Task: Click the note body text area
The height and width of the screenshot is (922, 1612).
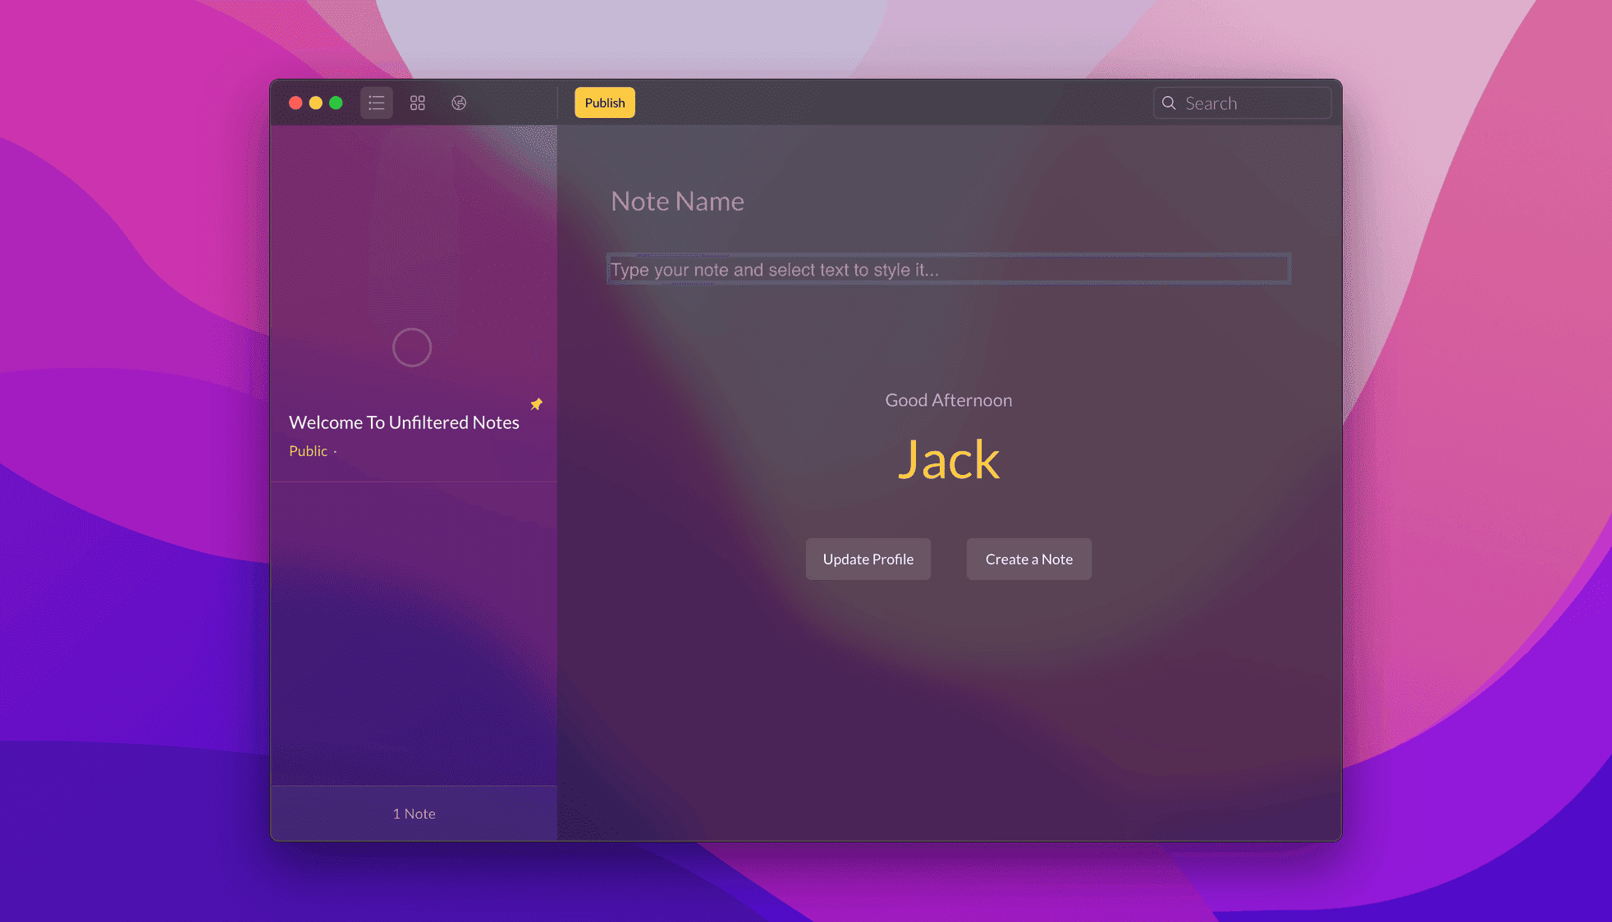Action: [948, 269]
